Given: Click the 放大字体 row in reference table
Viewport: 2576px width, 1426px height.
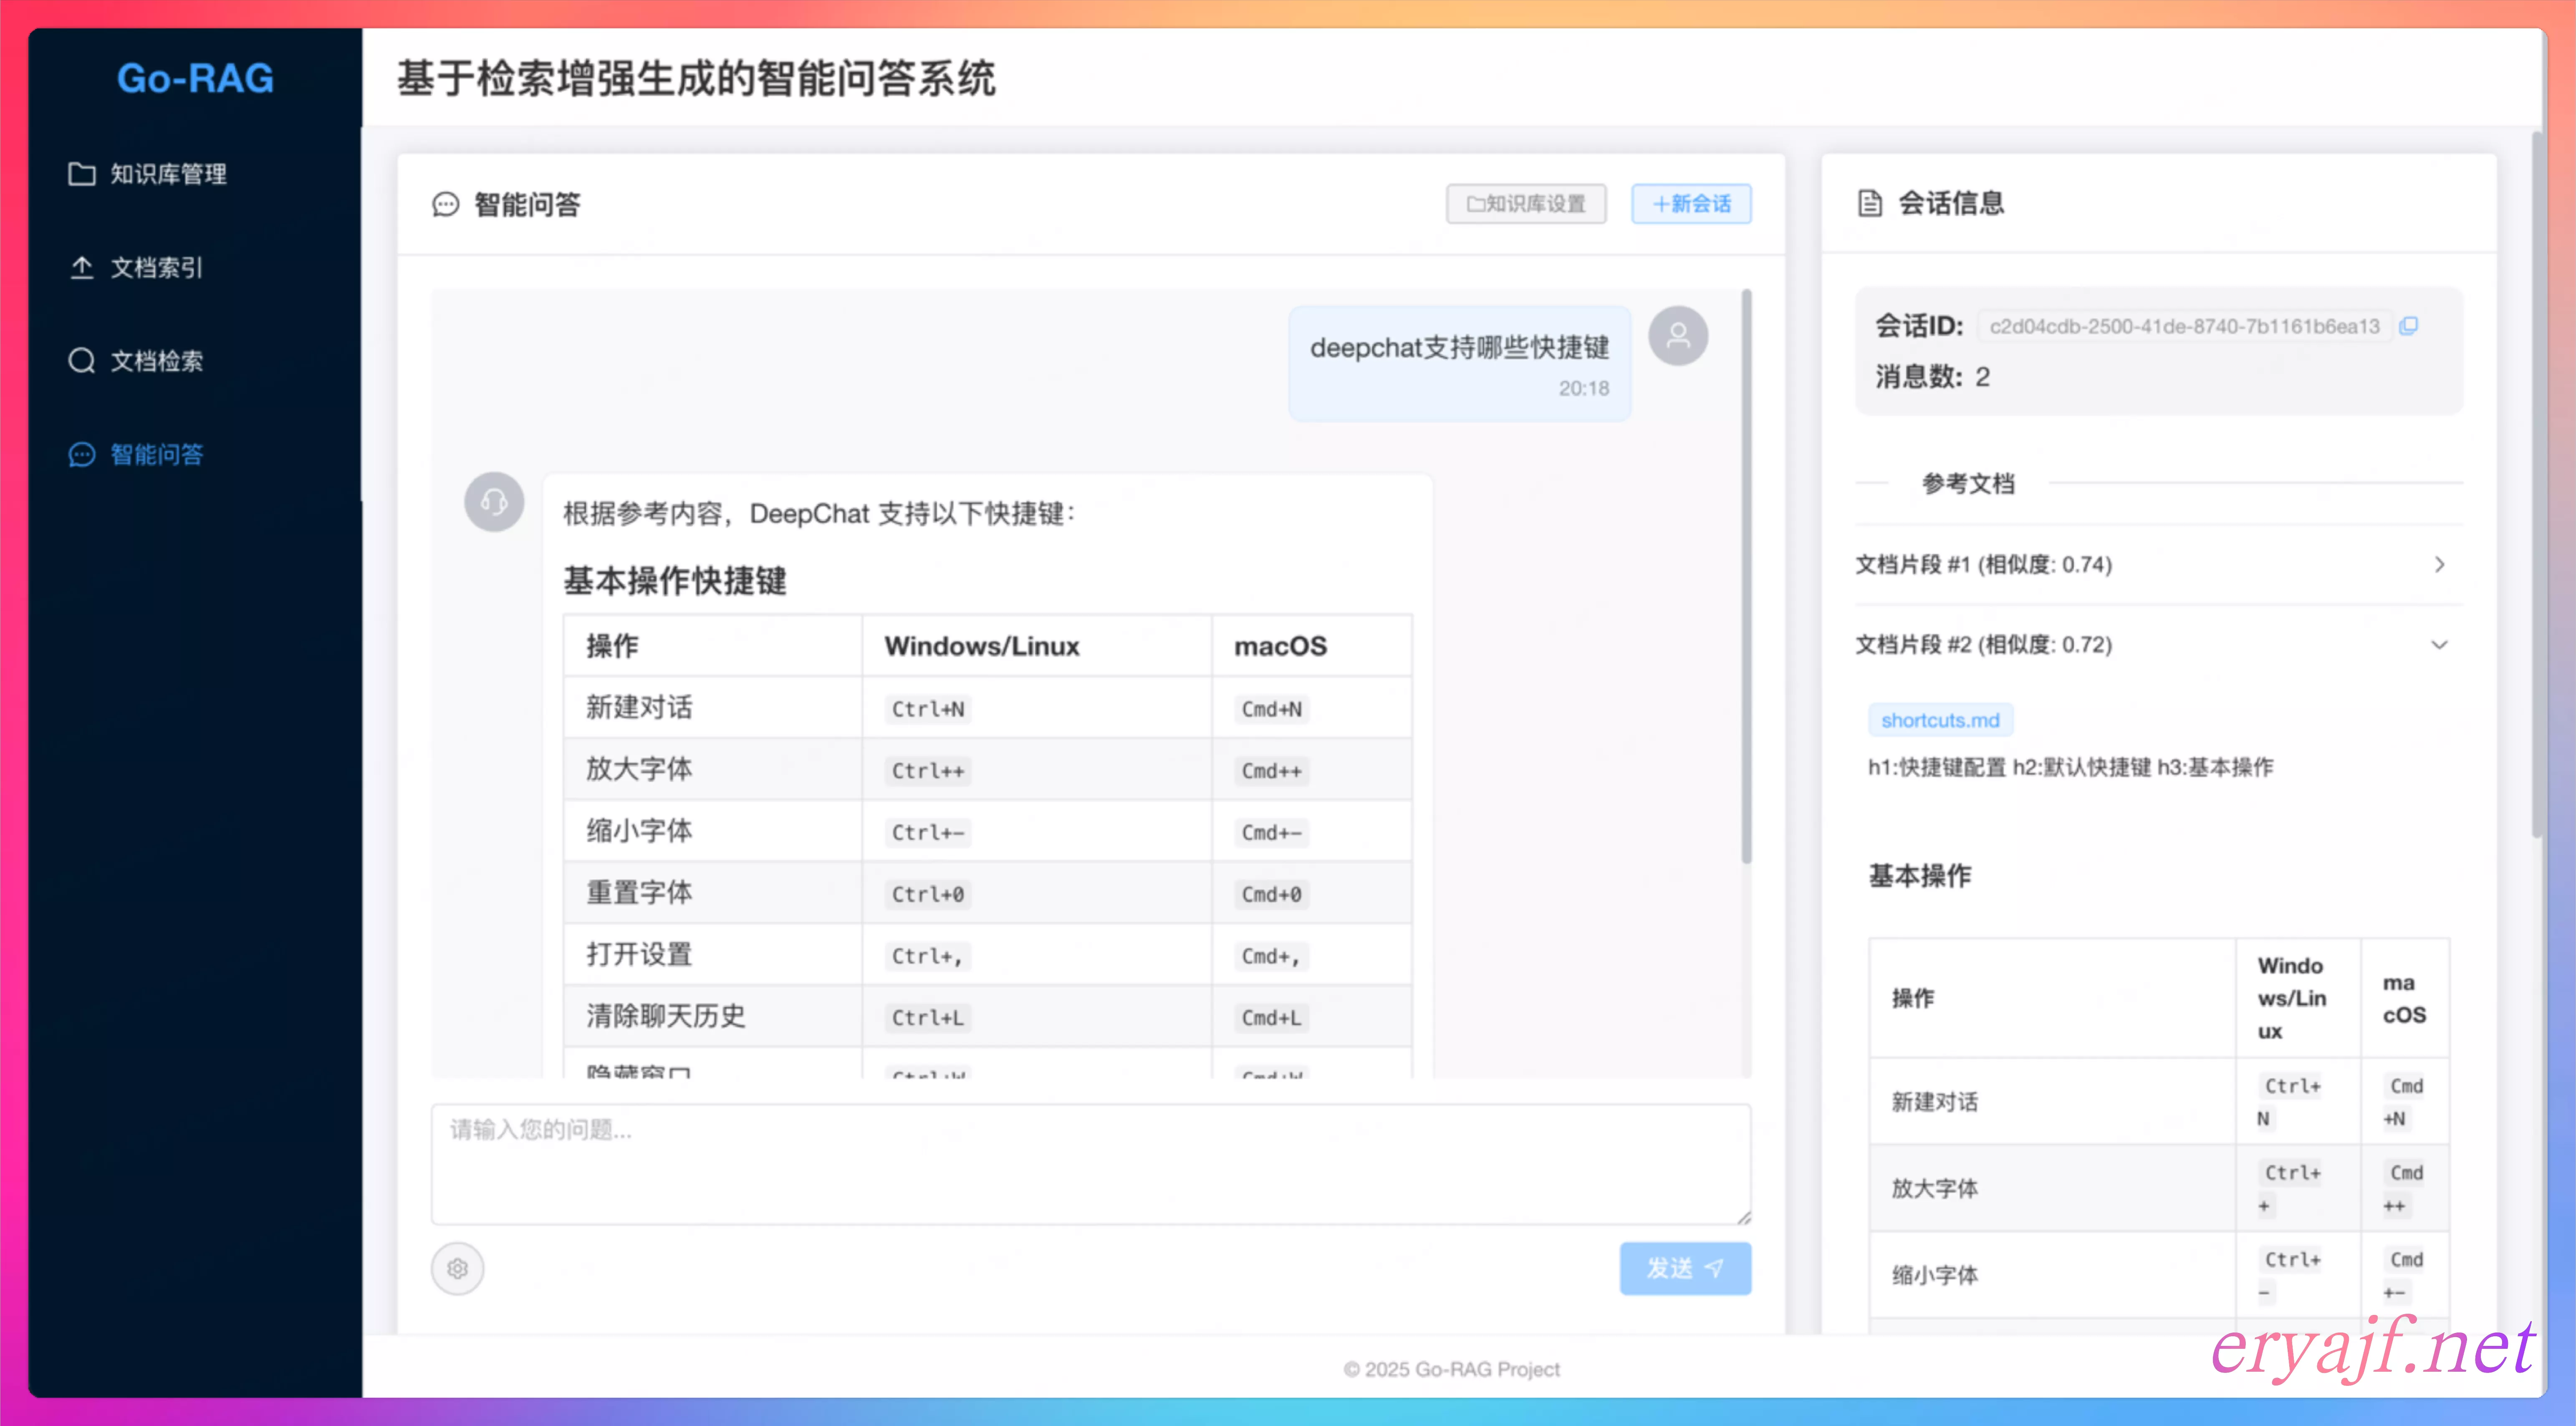Looking at the screenshot, I should (x=2159, y=1188).
